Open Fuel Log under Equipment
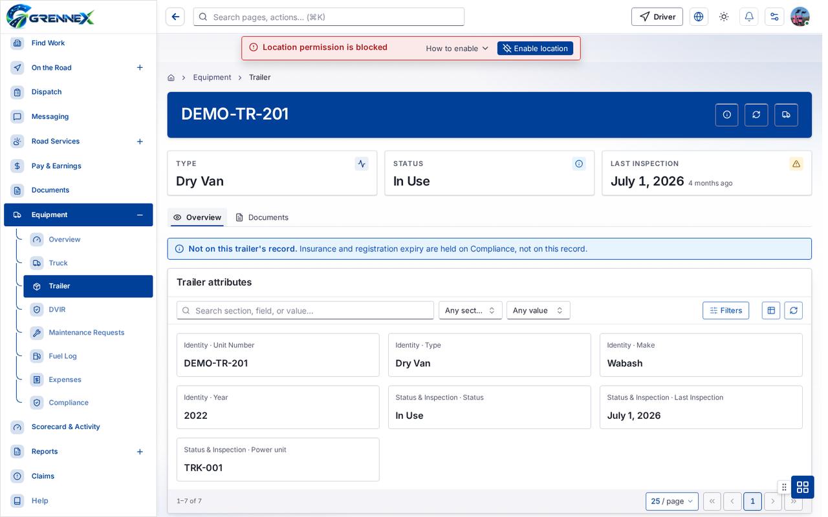 [x=88, y=356]
